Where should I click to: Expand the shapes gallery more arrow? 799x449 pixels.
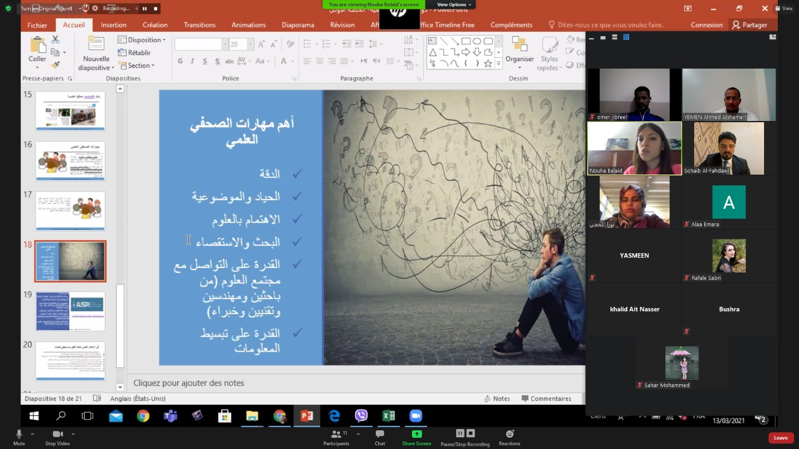[x=498, y=64]
